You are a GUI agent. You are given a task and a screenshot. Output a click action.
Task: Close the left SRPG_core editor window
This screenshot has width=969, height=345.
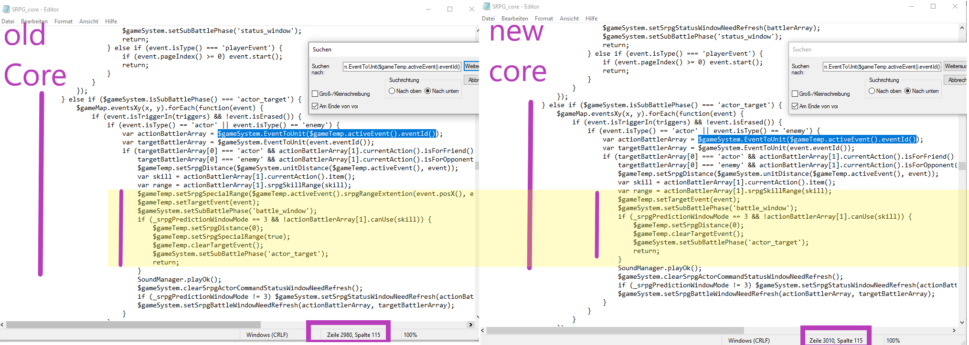tap(471, 9)
